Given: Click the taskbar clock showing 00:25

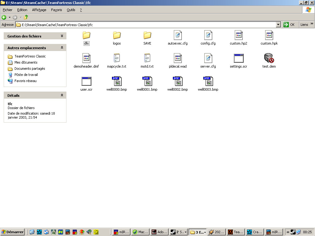Looking at the screenshot, I should click(307, 232).
